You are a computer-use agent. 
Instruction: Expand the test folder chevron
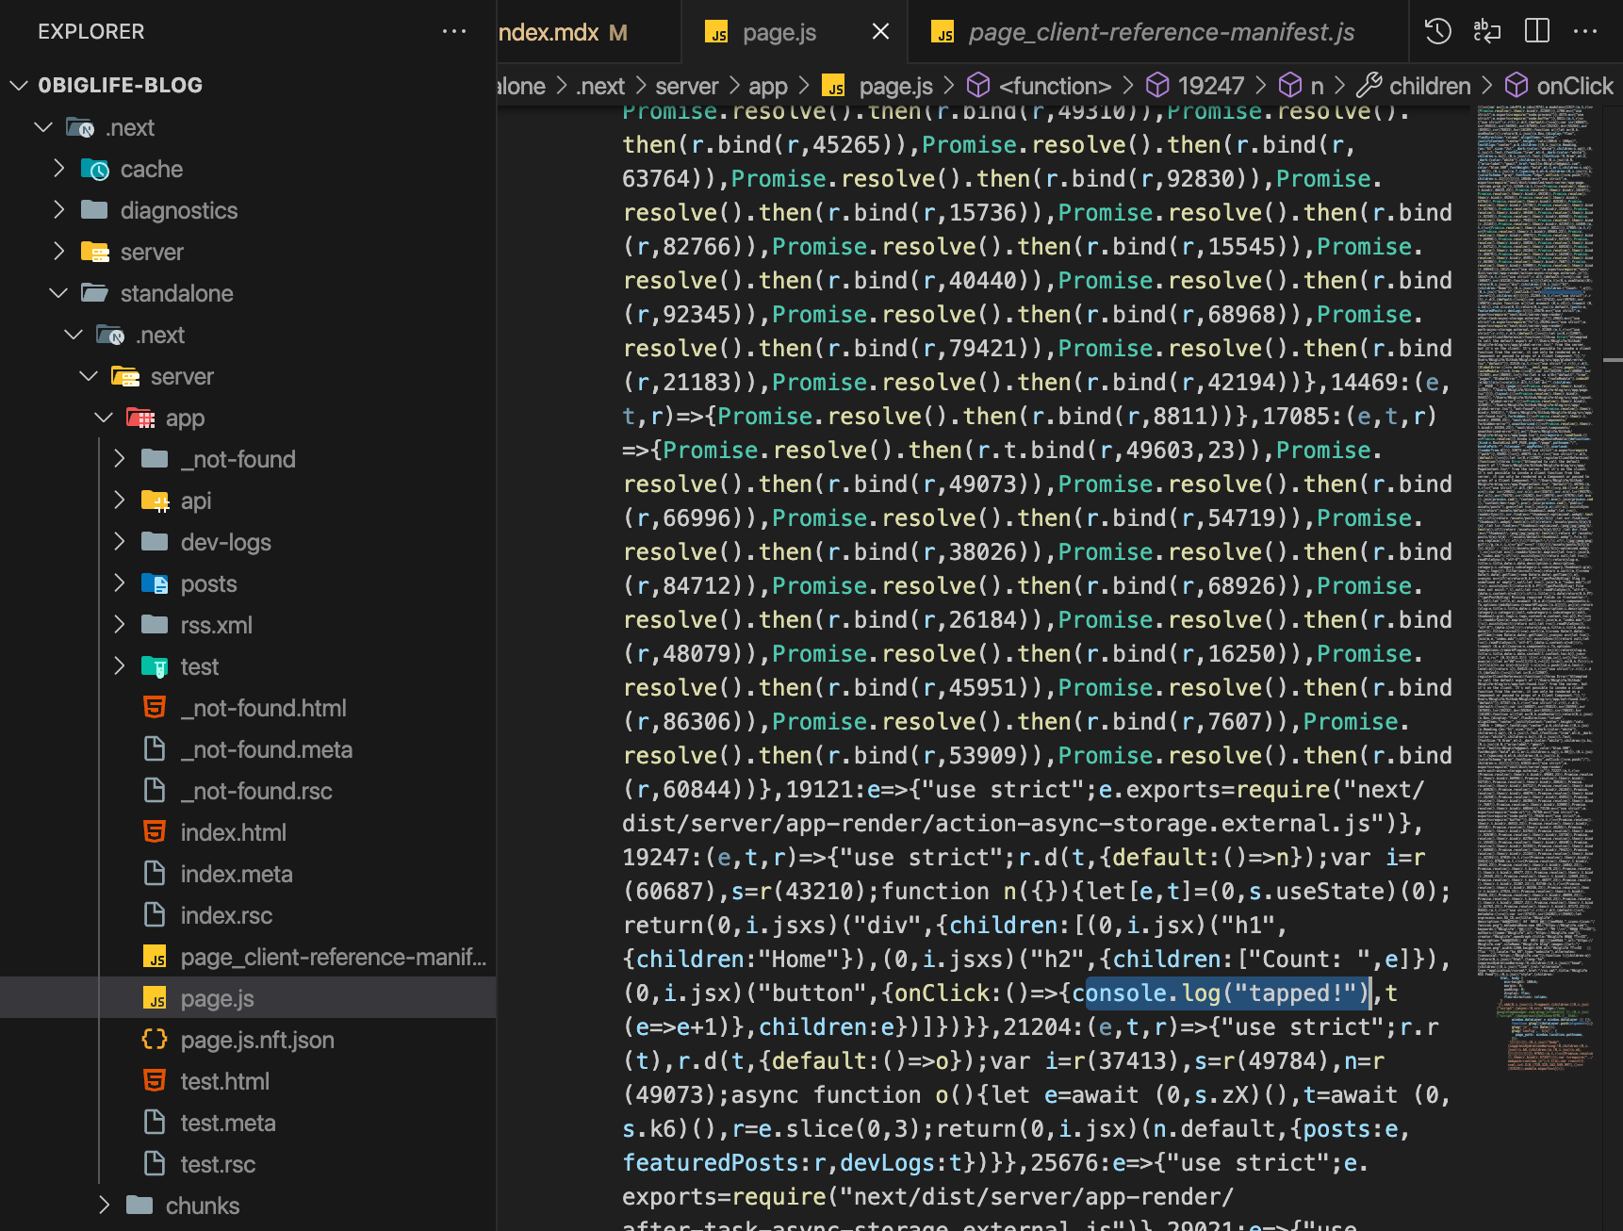coord(119,666)
